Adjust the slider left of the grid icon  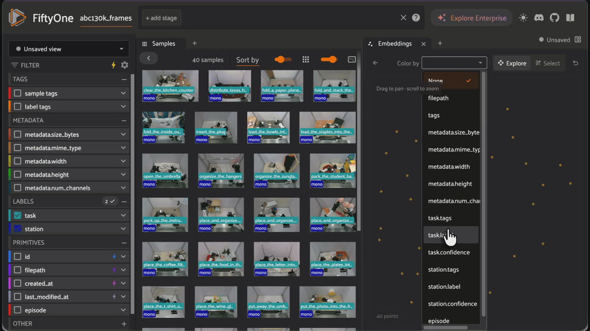point(283,59)
